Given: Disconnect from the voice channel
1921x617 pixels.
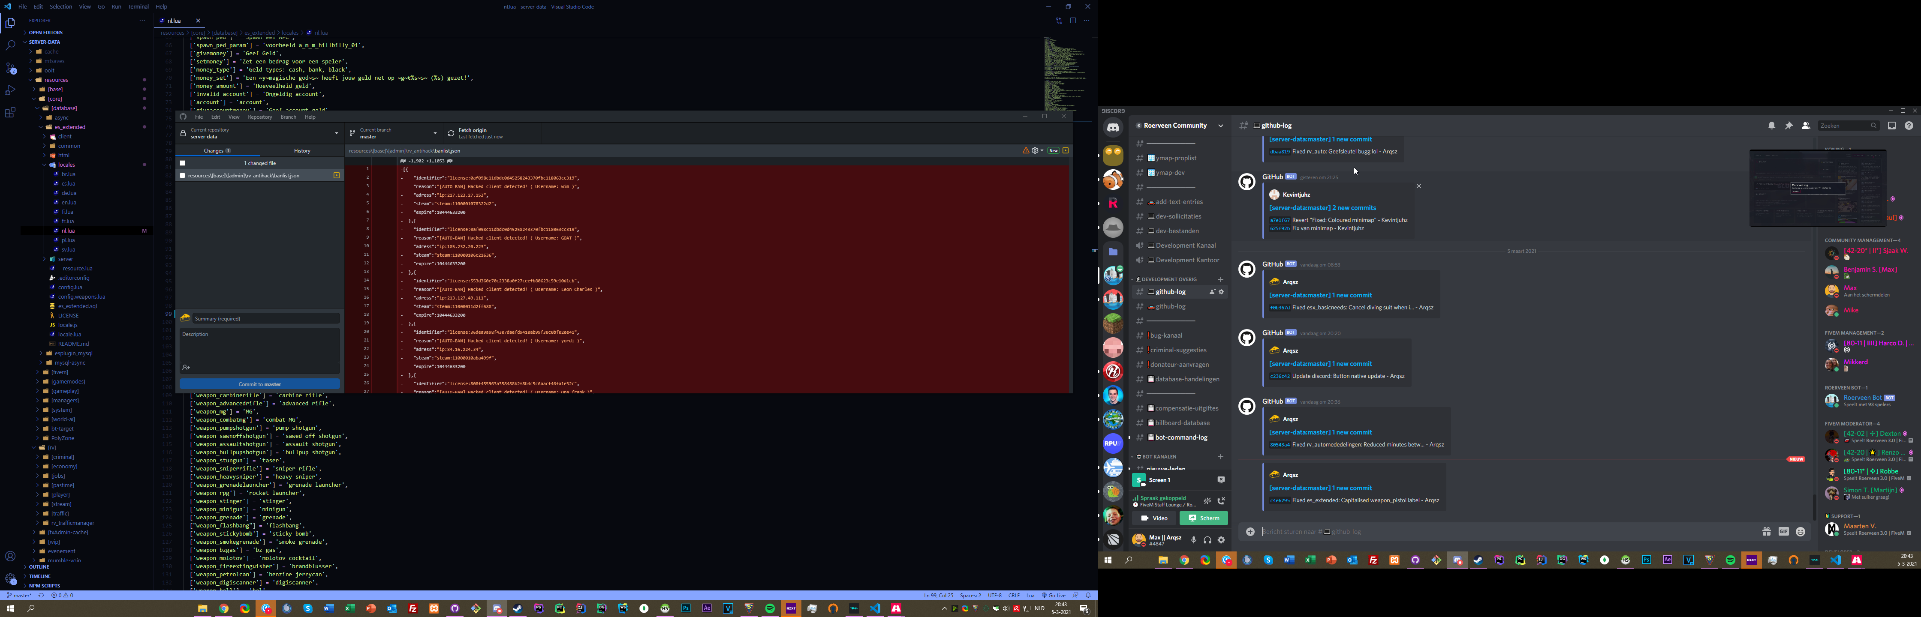Looking at the screenshot, I should click(x=1222, y=501).
